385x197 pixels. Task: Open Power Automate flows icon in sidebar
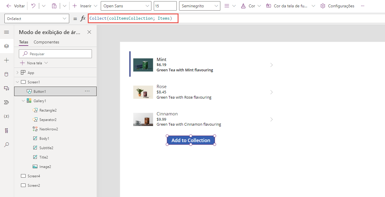click(6, 102)
